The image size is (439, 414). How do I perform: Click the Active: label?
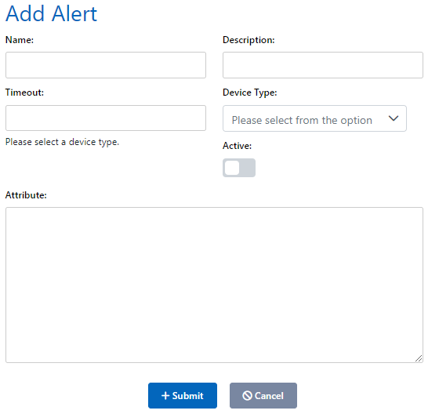(237, 146)
